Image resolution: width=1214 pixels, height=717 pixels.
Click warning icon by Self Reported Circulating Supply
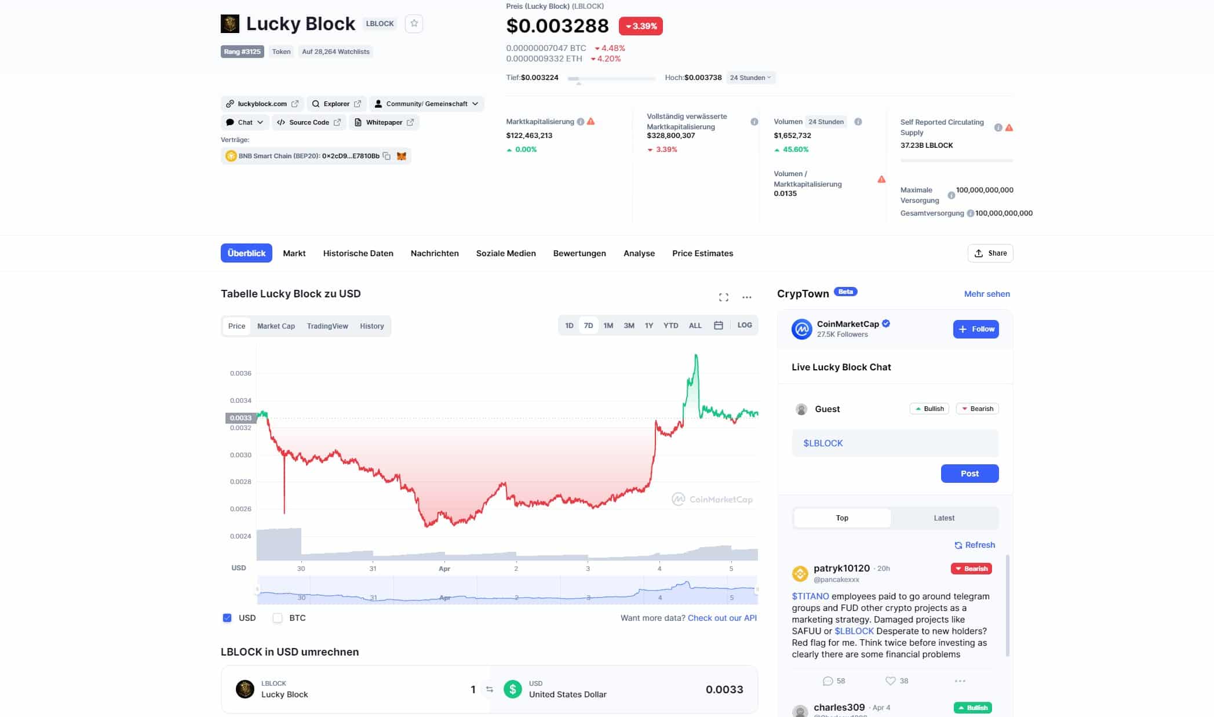pyautogui.click(x=1009, y=128)
